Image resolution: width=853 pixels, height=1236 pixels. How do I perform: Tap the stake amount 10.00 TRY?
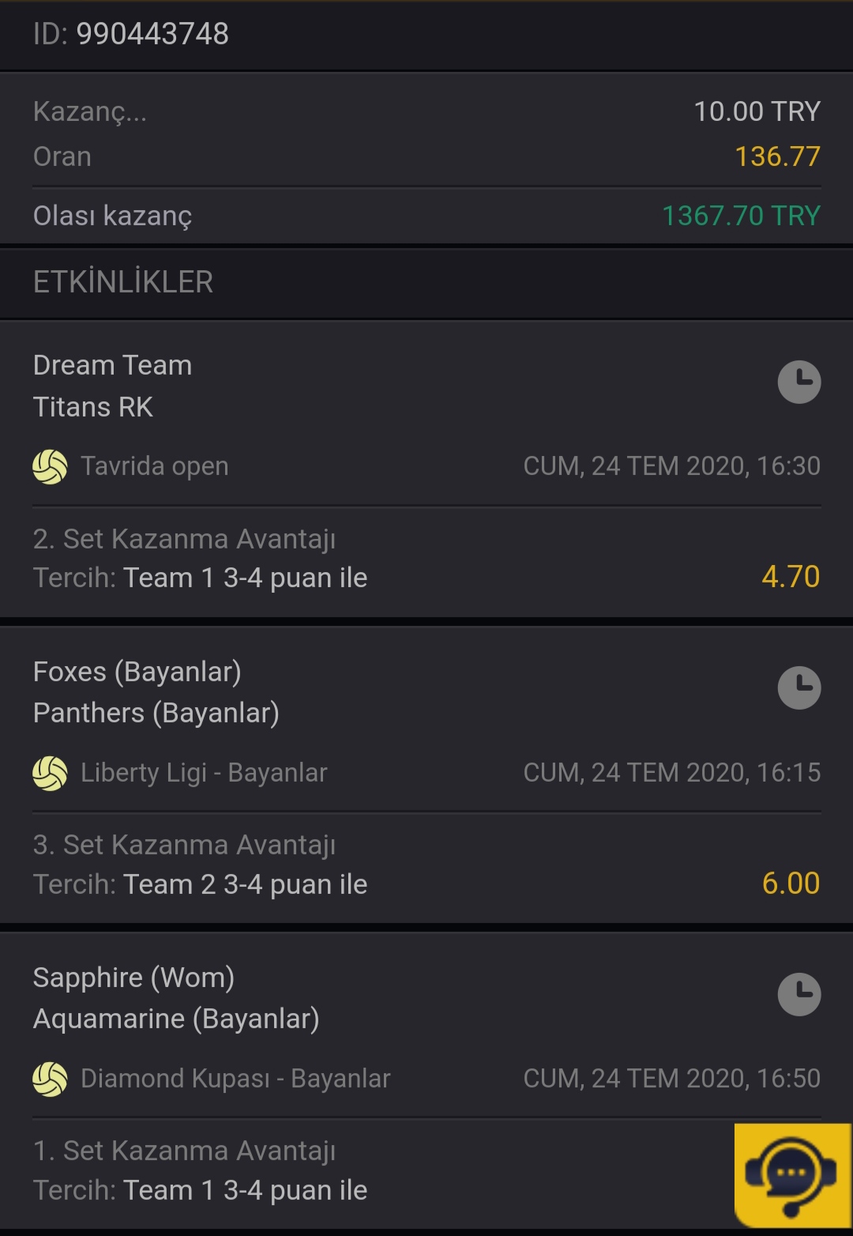pyautogui.click(x=757, y=111)
